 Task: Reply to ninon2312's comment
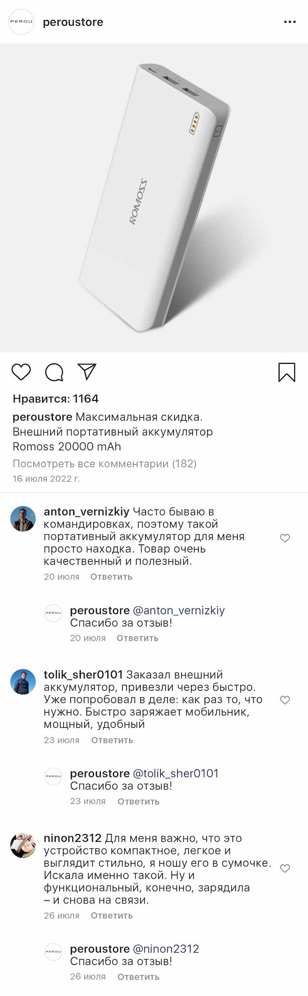tap(112, 915)
